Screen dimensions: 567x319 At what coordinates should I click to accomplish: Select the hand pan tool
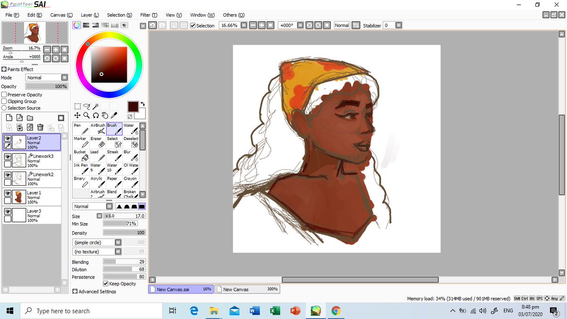pyautogui.click(x=104, y=115)
